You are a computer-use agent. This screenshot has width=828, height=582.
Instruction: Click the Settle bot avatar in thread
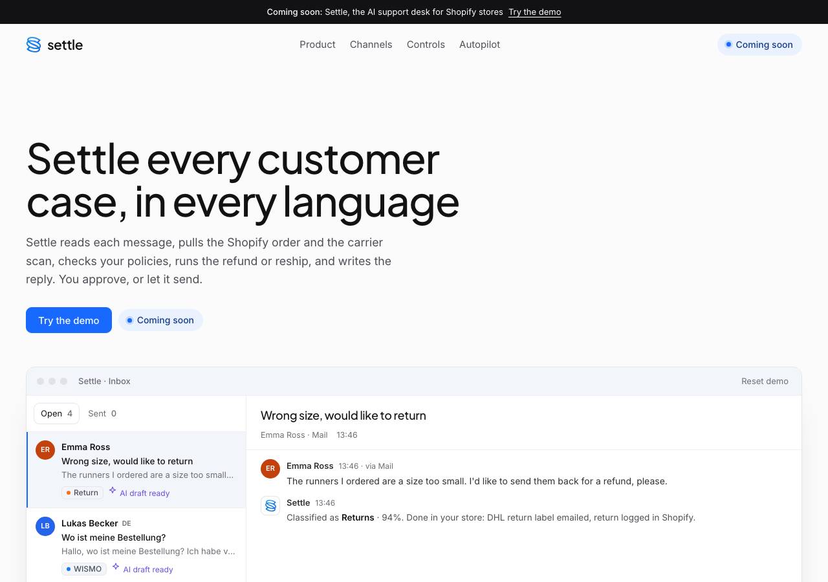click(x=270, y=506)
